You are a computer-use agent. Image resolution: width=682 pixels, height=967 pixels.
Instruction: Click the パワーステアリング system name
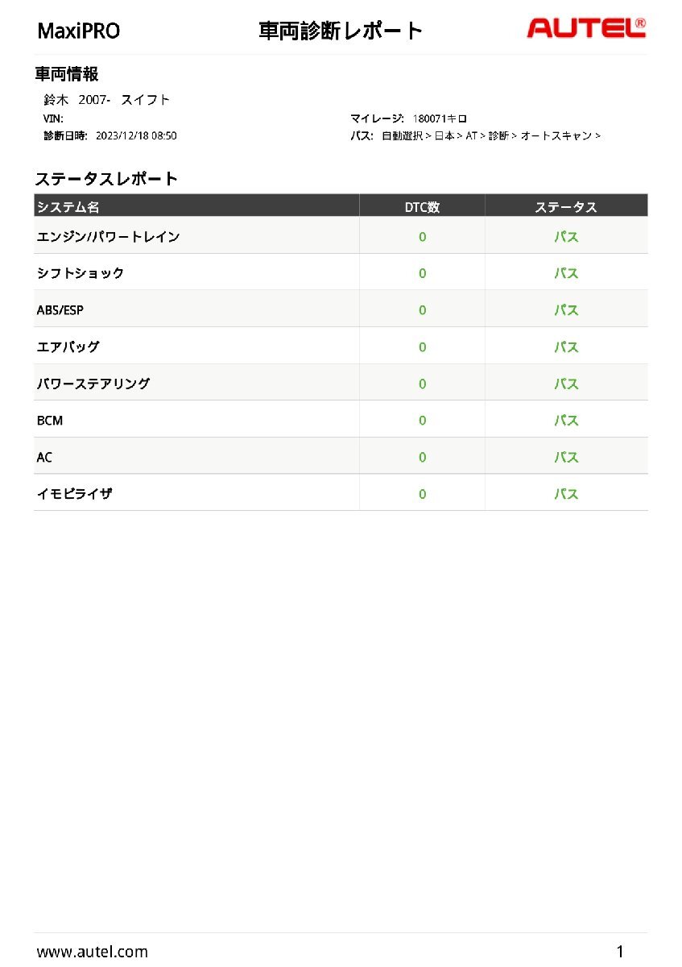point(93,384)
